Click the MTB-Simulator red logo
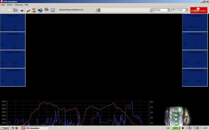This screenshot has width=209, height=130. pyautogui.click(x=199, y=10)
